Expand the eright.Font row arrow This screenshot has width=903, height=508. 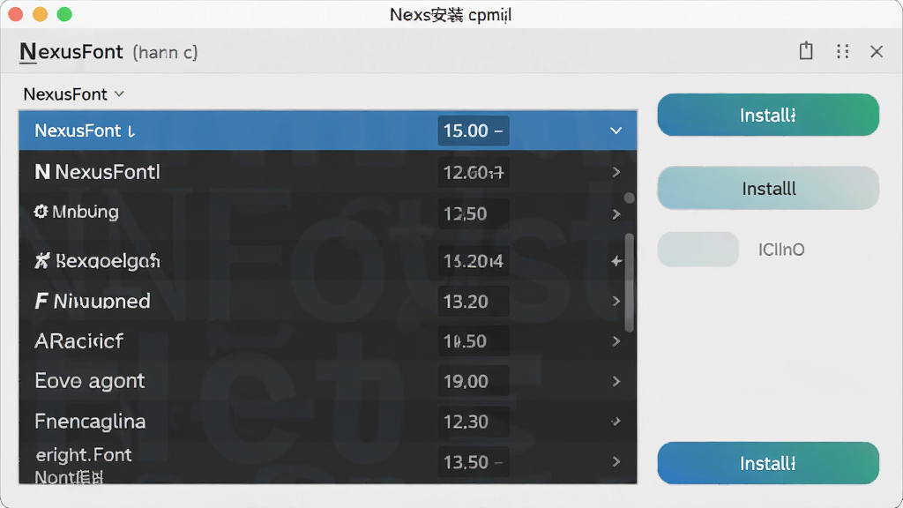[616, 461]
